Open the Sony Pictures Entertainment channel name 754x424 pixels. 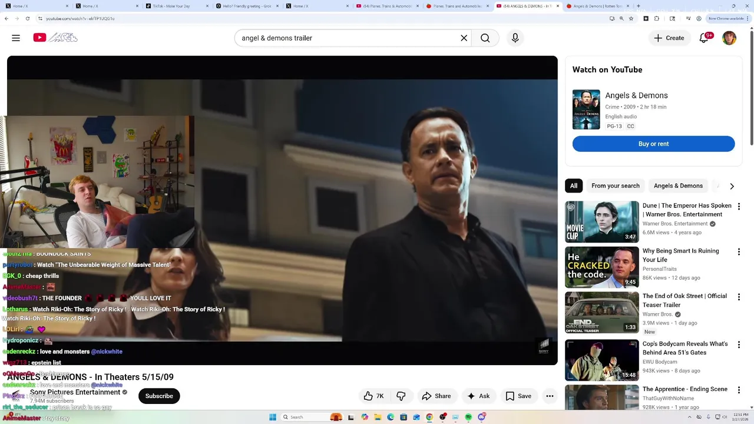75,392
